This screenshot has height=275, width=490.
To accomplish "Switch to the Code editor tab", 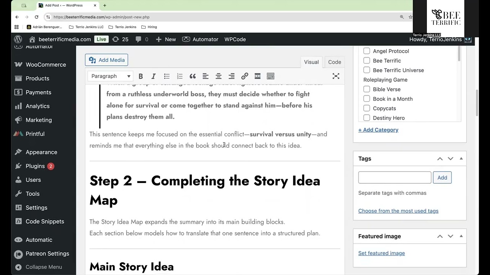I will 334,62.
